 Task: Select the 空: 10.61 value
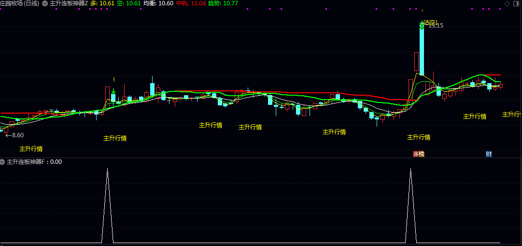tap(128, 4)
